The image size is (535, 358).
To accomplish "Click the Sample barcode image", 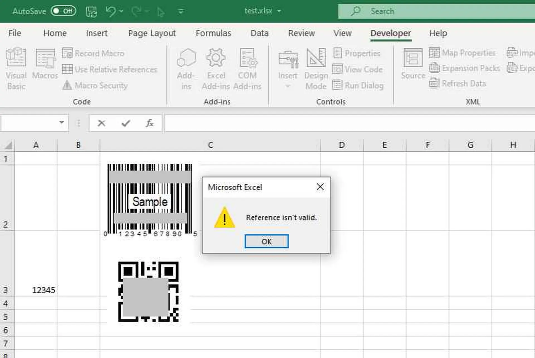I will 150,200.
